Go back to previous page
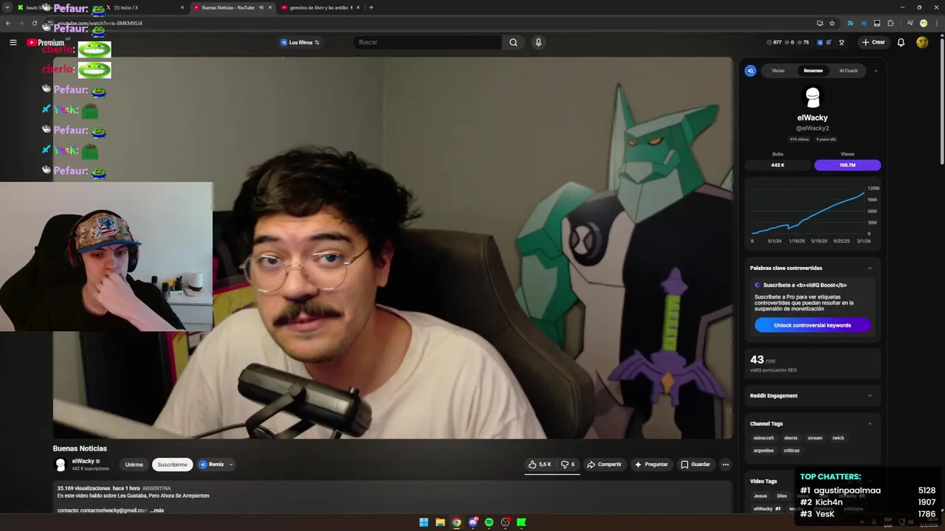Viewport: 945px width, 531px height. pyautogui.click(x=8, y=23)
